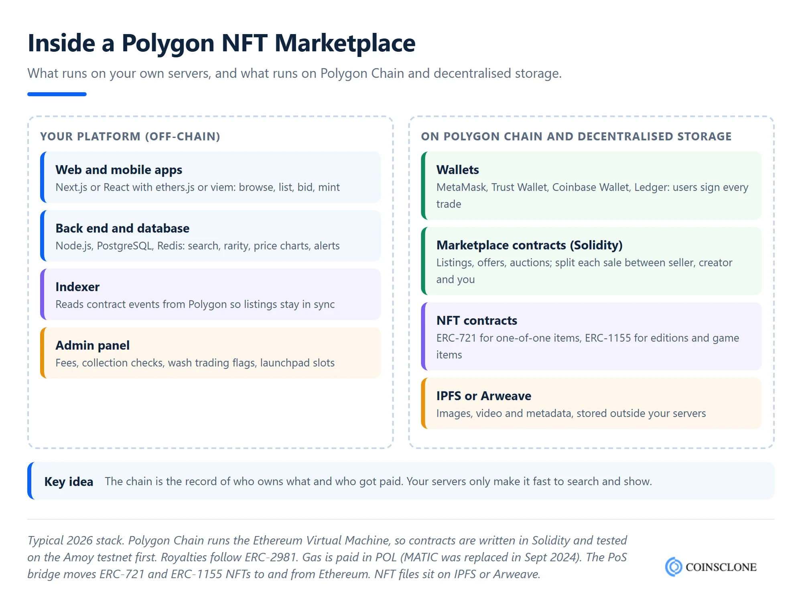Screen dimensions: 802x603
Task: Click the IPFS or Arweave heading
Action: pyautogui.click(x=484, y=396)
